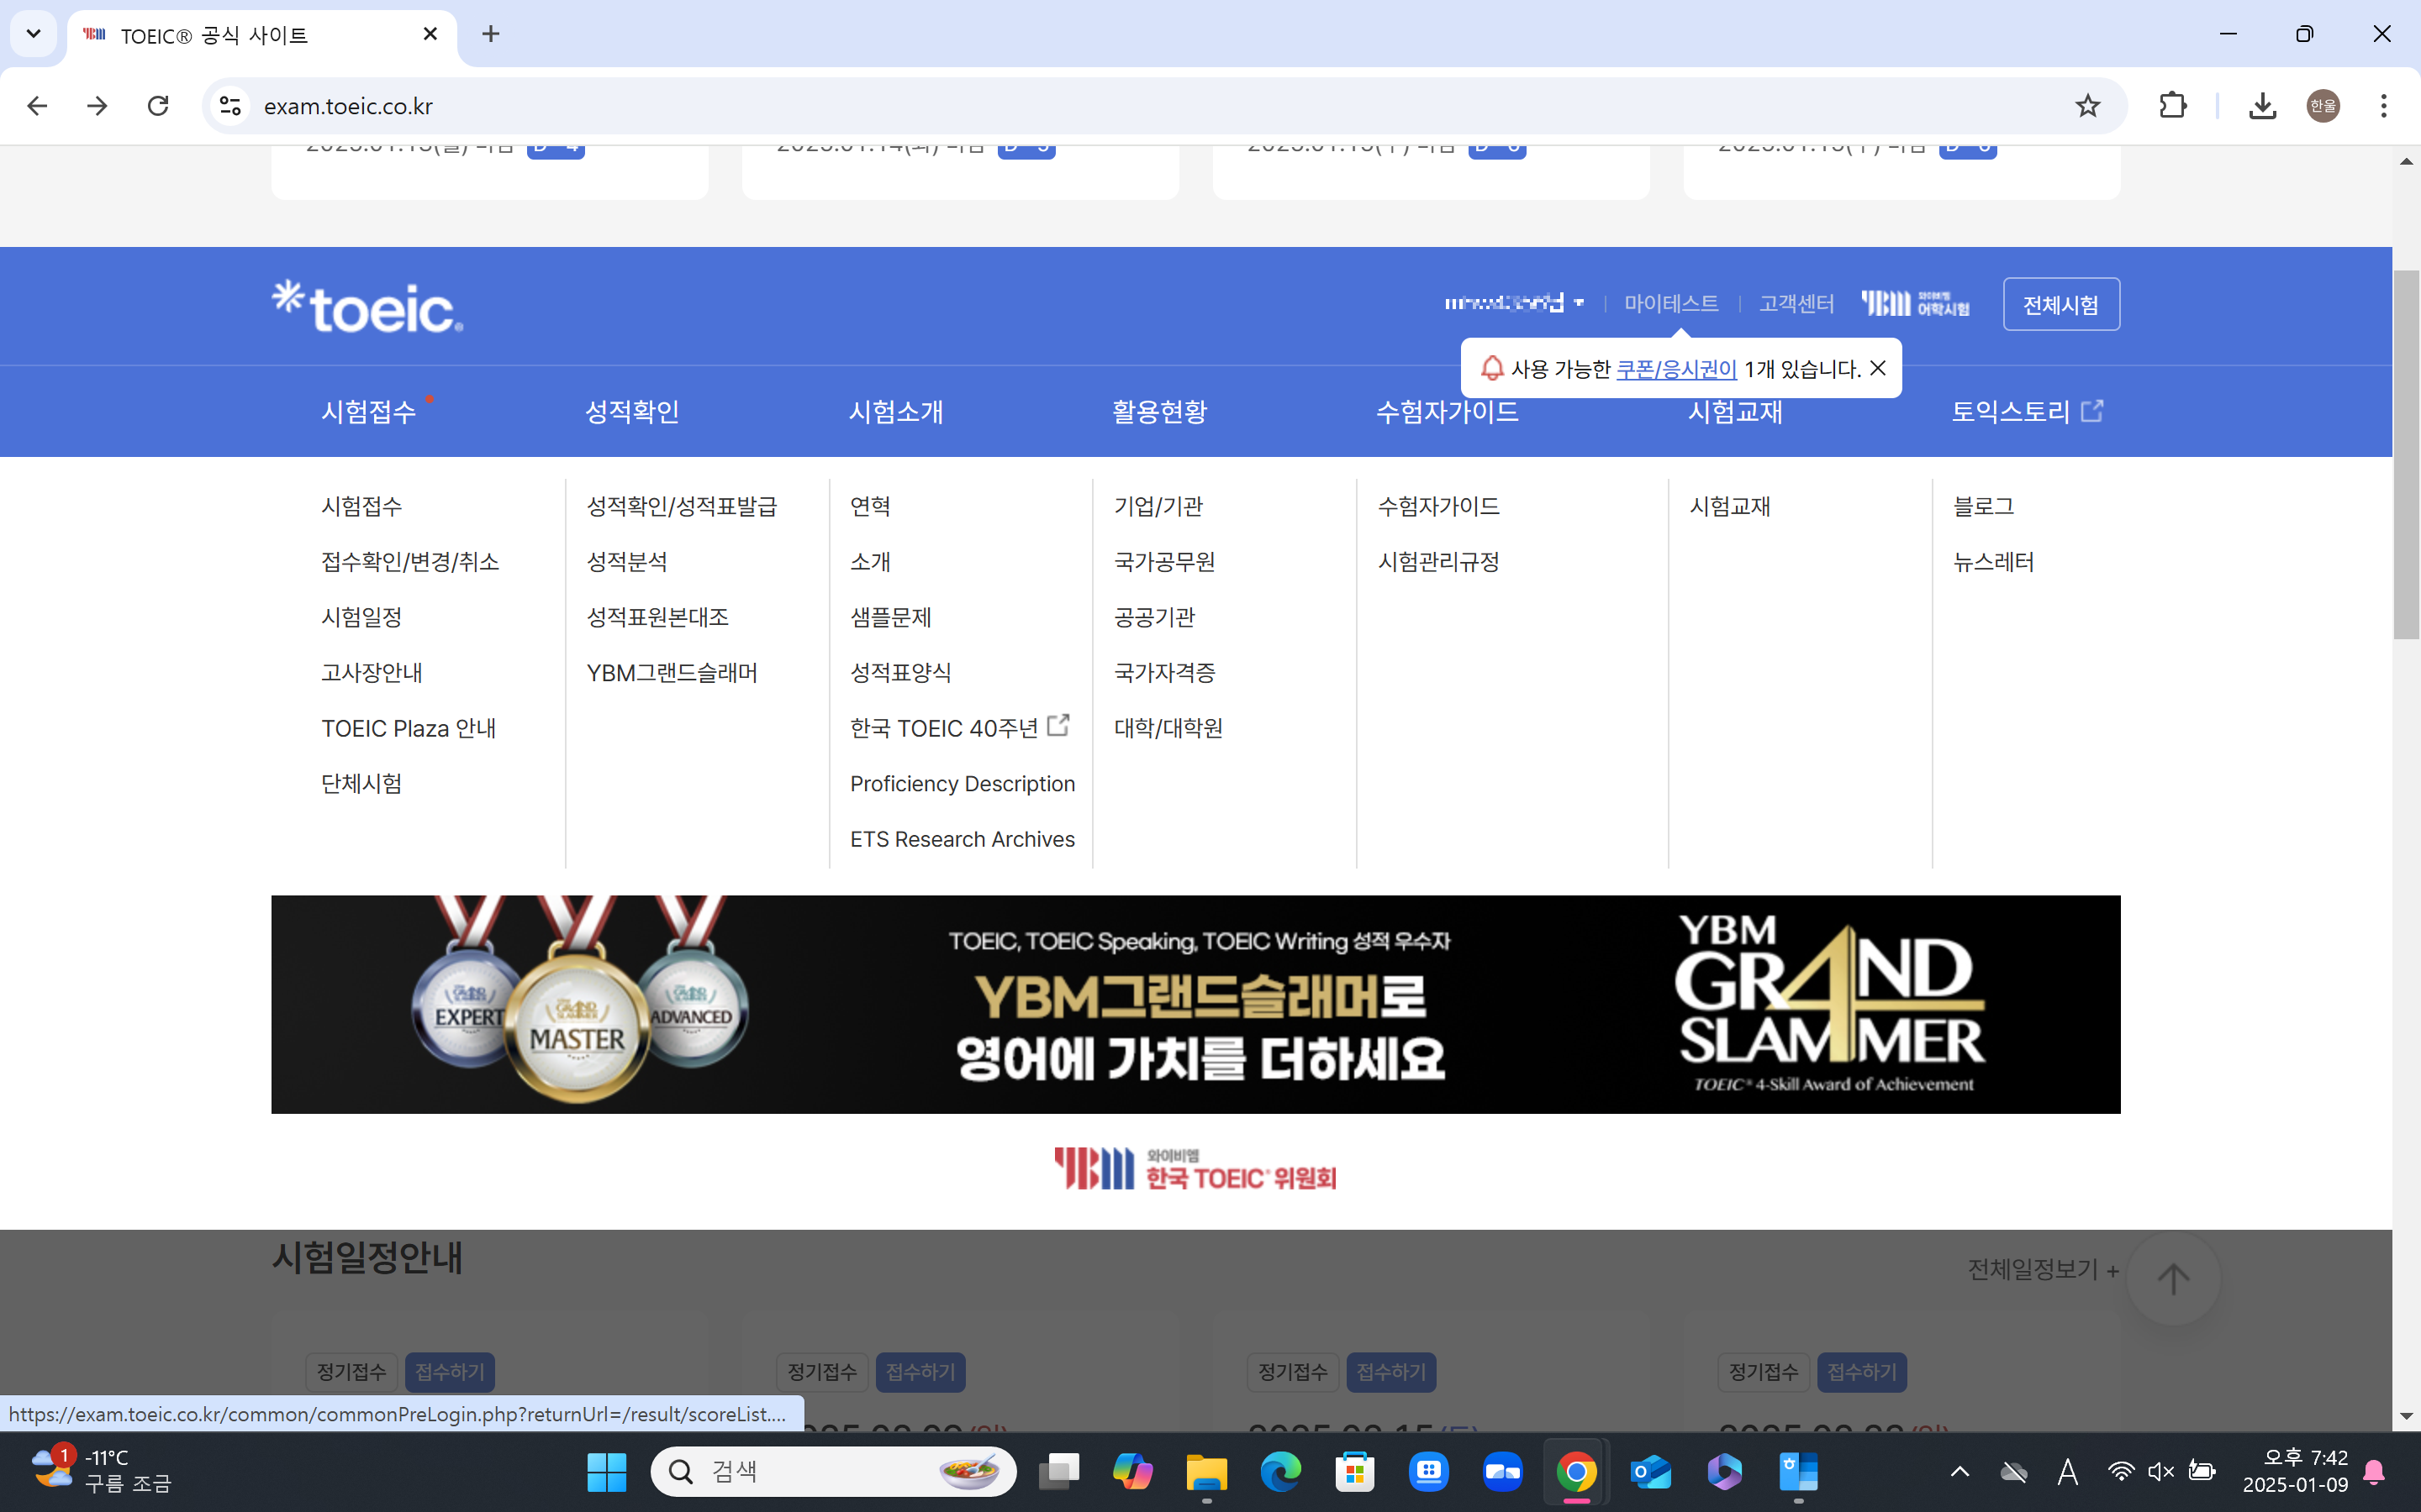Image resolution: width=2421 pixels, height=1512 pixels.
Task: Open Chrome extensions puzzle icon
Action: pos(2172,106)
